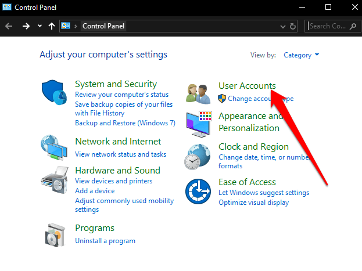Click the Refresh button in address bar
This screenshot has height=271, width=362.
[293, 26]
